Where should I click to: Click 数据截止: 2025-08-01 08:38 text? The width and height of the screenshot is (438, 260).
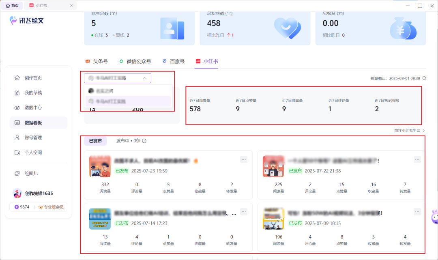coord(395,78)
